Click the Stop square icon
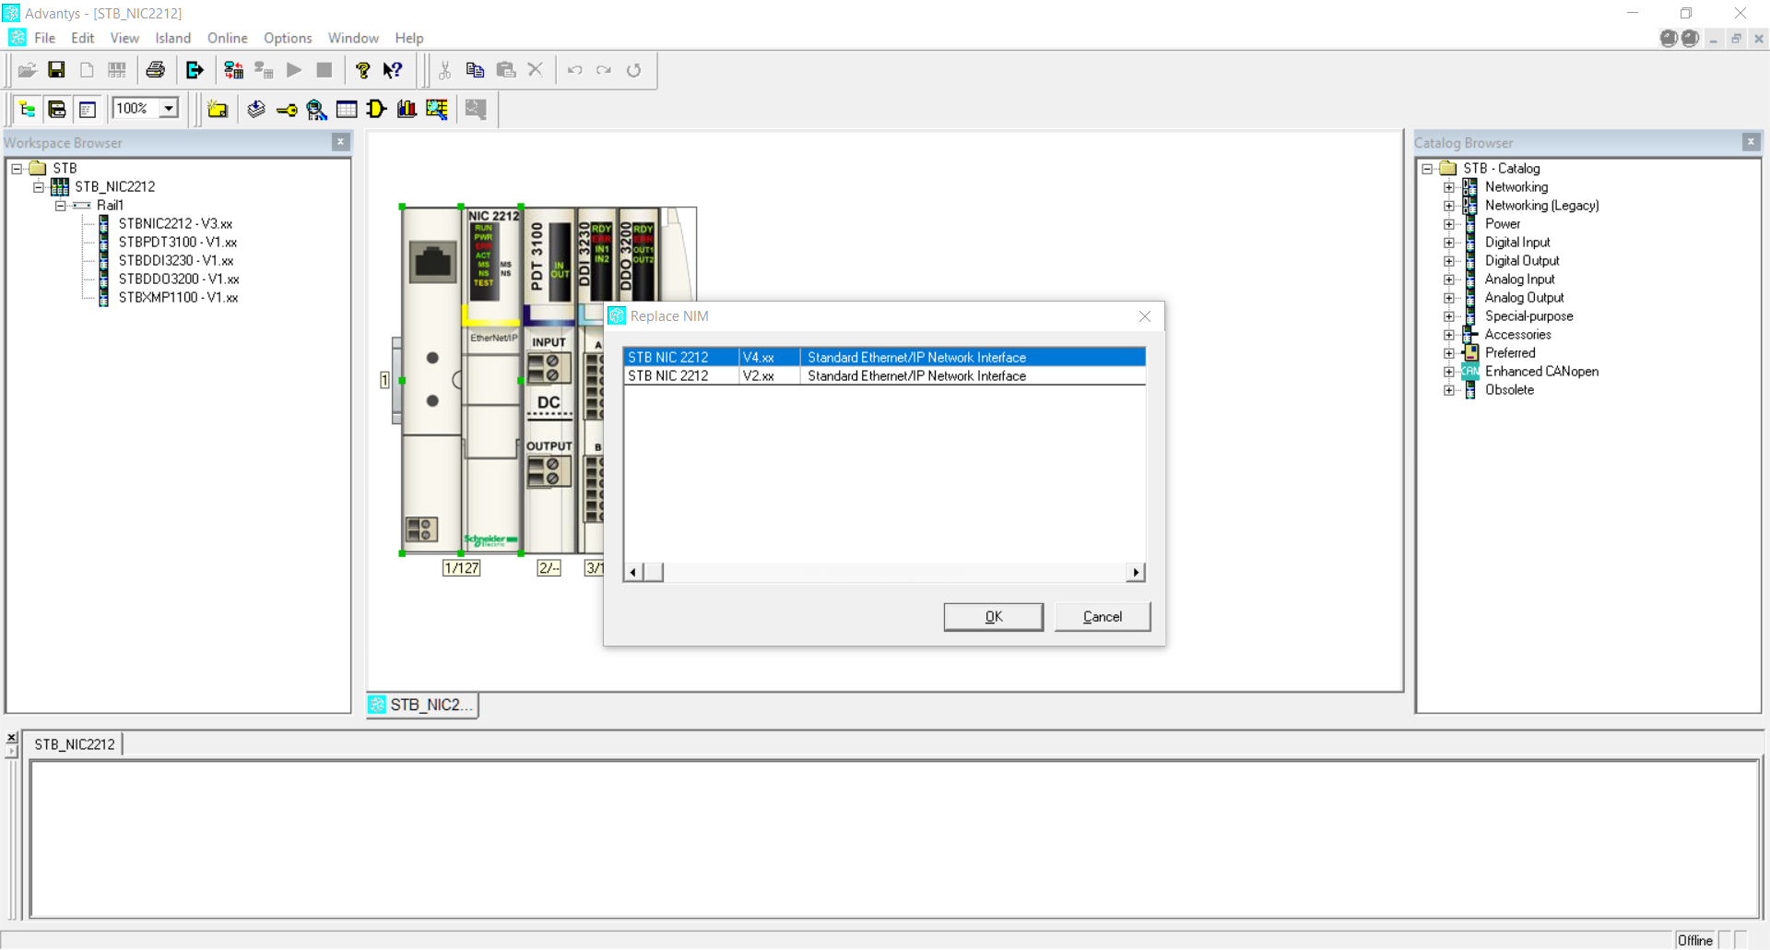The height and width of the screenshot is (950, 1770). click(x=324, y=70)
